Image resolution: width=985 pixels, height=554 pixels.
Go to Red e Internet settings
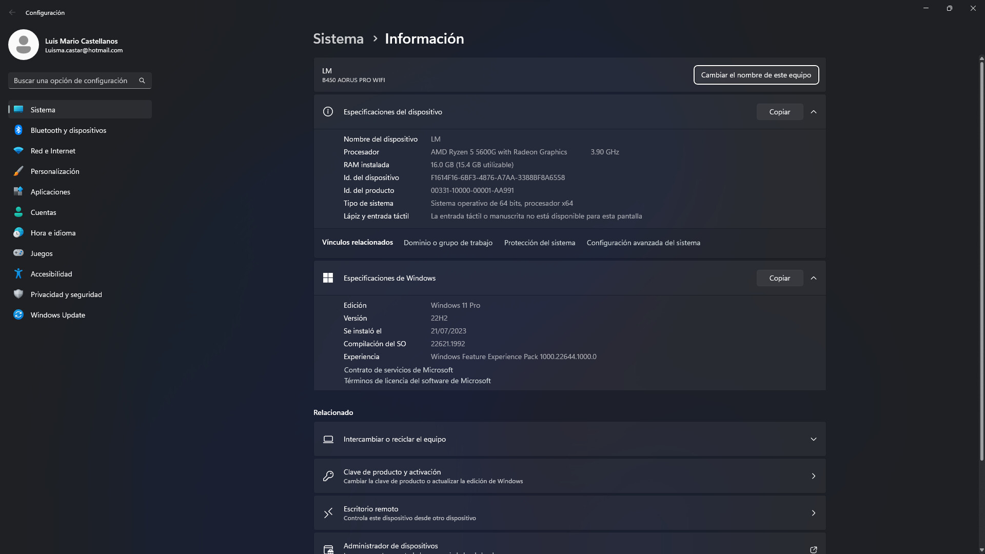click(80, 151)
